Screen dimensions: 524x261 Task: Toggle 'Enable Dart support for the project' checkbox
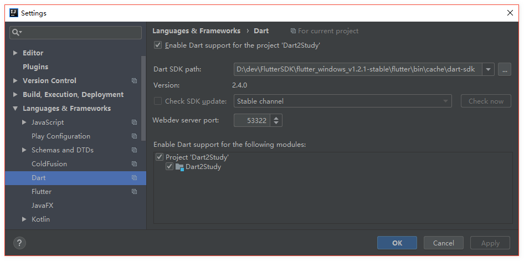point(158,45)
